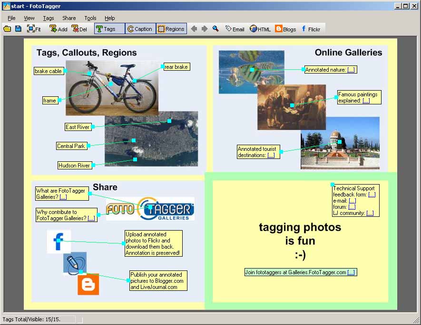Click the tagging photos is fun caption

click(x=300, y=241)
